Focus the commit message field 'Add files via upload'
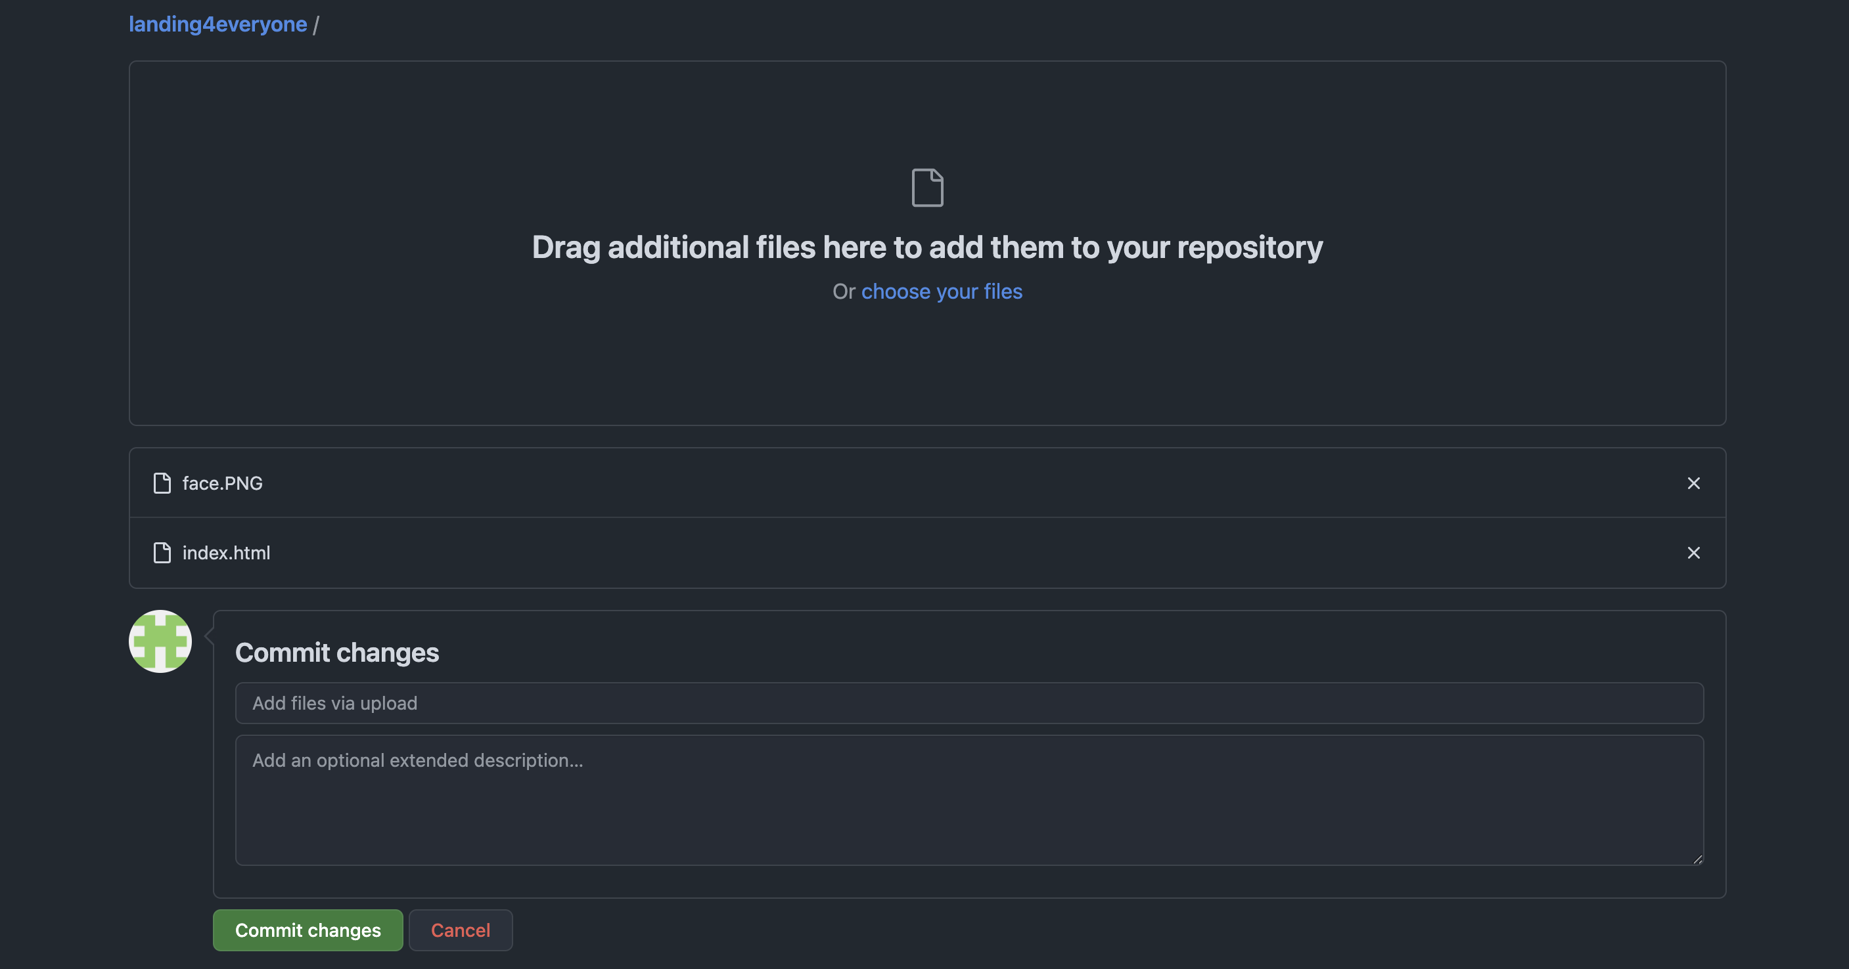Screen dimensions: 1849x969 [x=969, y=703]
